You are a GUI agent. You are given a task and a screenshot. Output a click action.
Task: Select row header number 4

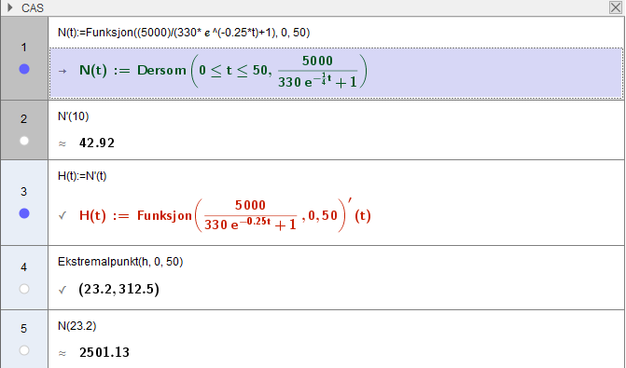click(x=24, y=266)
